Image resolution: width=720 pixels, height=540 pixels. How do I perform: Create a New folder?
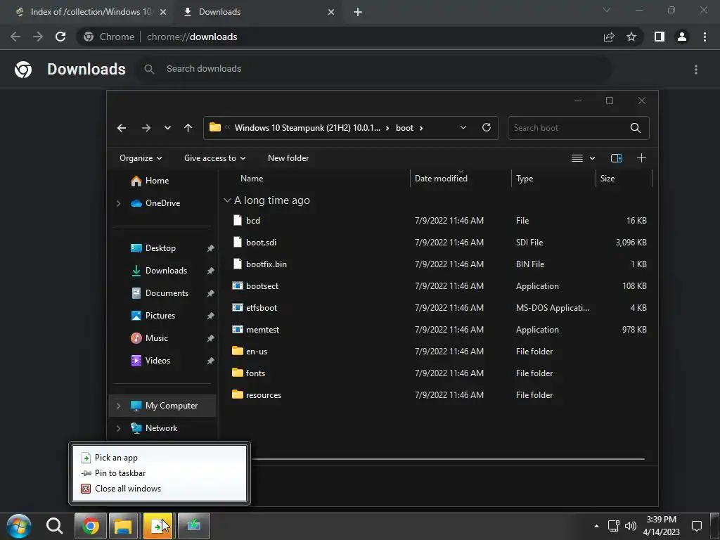(x=288, y=158)
